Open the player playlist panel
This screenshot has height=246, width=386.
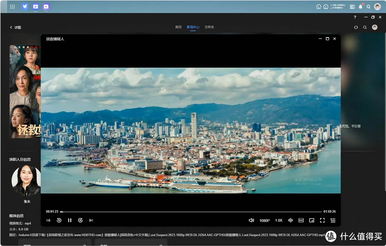[x=333, y=220]
